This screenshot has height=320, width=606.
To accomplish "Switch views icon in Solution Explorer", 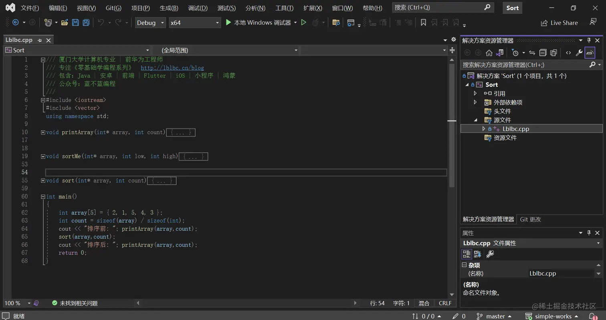I will [x=499, y=52].
